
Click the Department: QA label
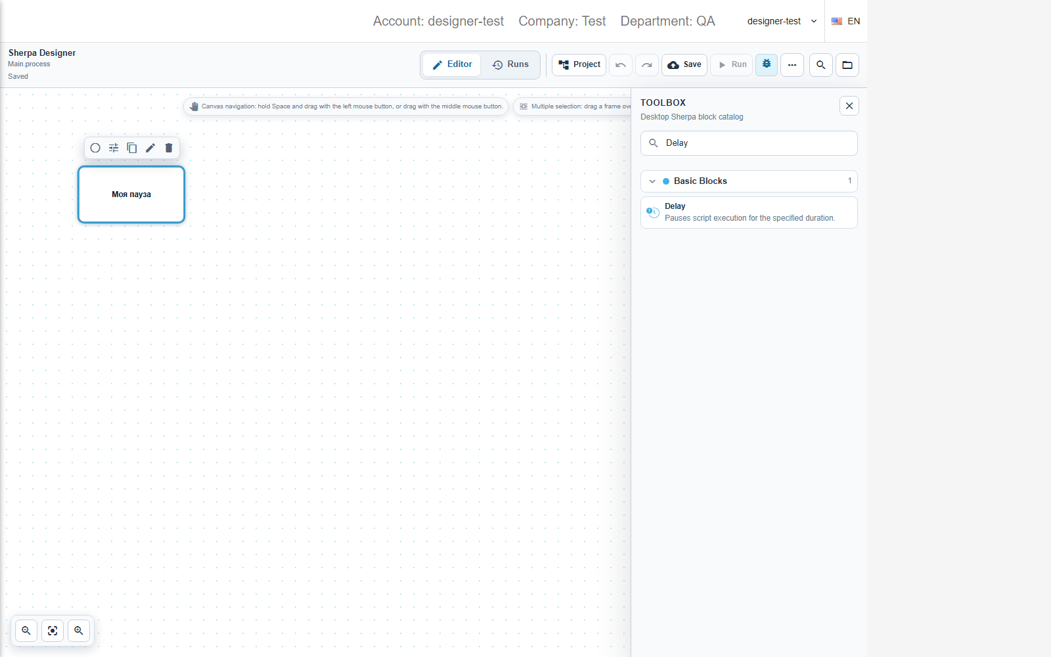point(667,21)
